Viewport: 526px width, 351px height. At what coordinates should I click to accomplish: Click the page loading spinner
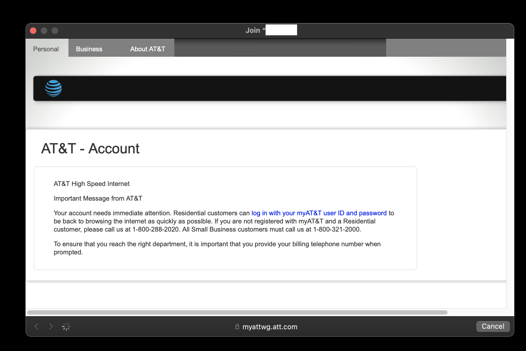[x=66, y=327]
